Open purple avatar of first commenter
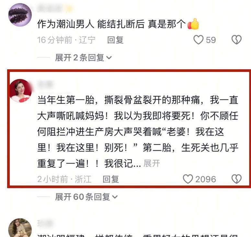251x237 pixels. 20,15
